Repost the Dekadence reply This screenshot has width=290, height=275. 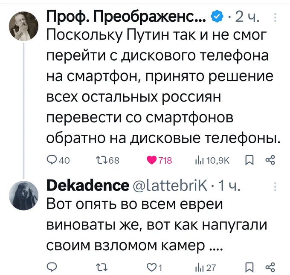click(99, 267)
